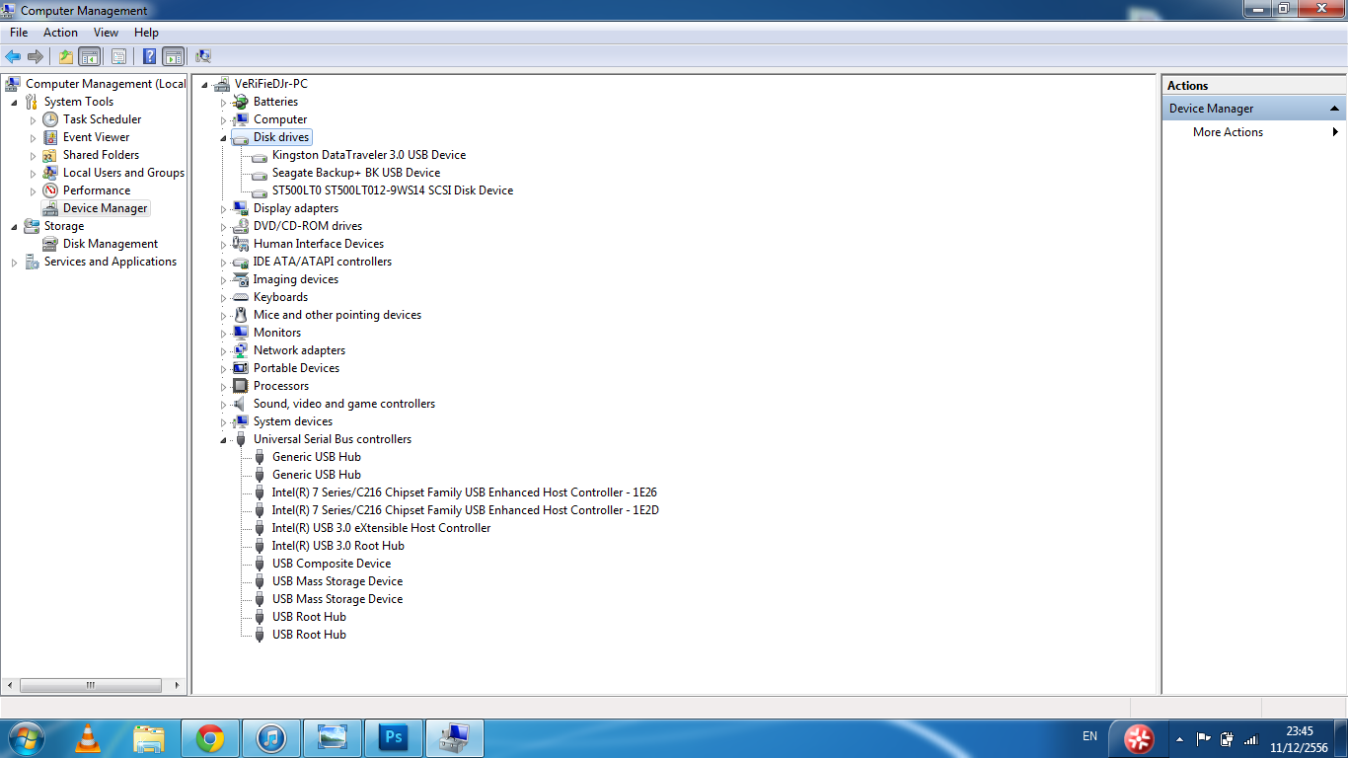
Task: Open the Help menu
Action: click(x=146, y=33)
